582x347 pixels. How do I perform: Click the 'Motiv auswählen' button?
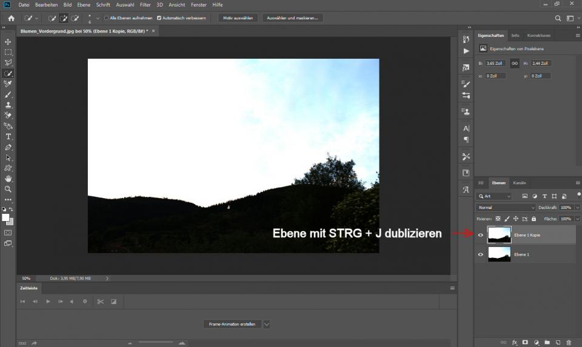tap(238, 18)
